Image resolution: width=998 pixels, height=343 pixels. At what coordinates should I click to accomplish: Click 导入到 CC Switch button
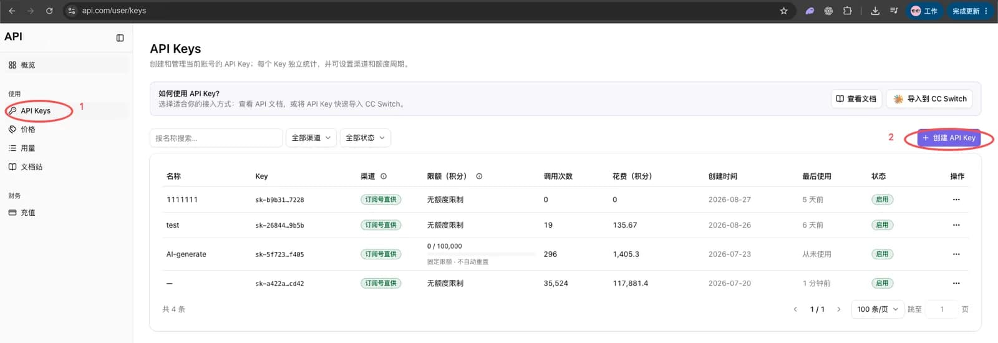click(x=929, y=99)
